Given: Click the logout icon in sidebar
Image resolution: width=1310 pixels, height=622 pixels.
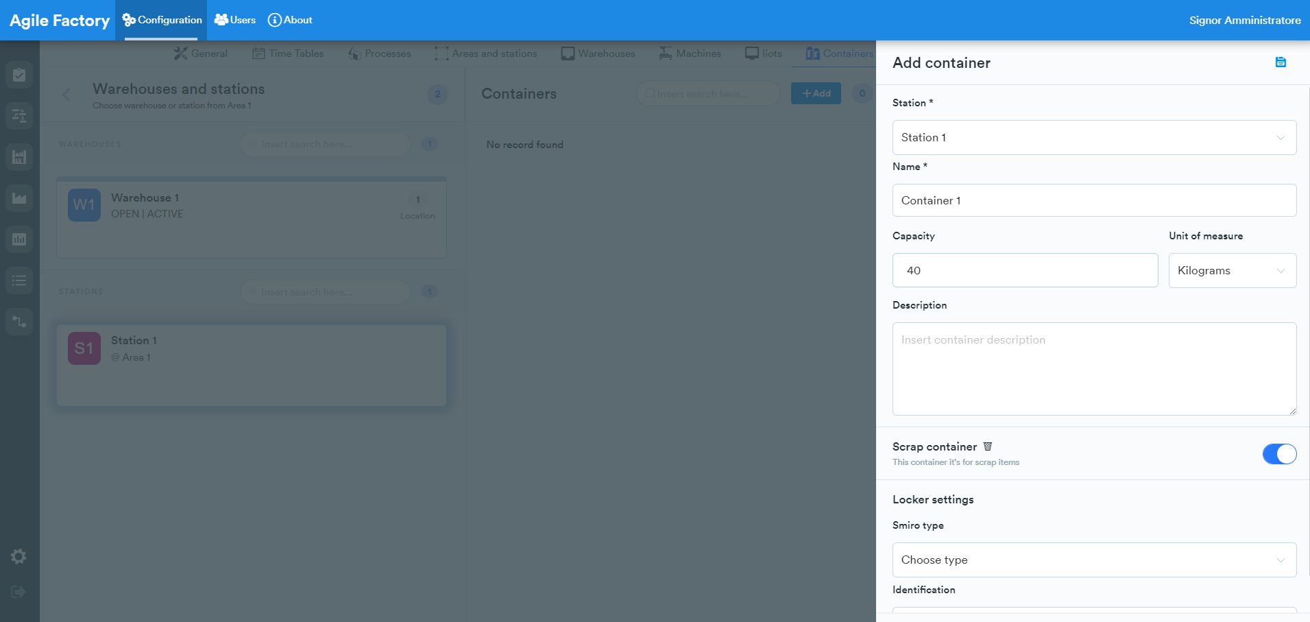Looking at the screenshot, I should [x=19, y=592].
